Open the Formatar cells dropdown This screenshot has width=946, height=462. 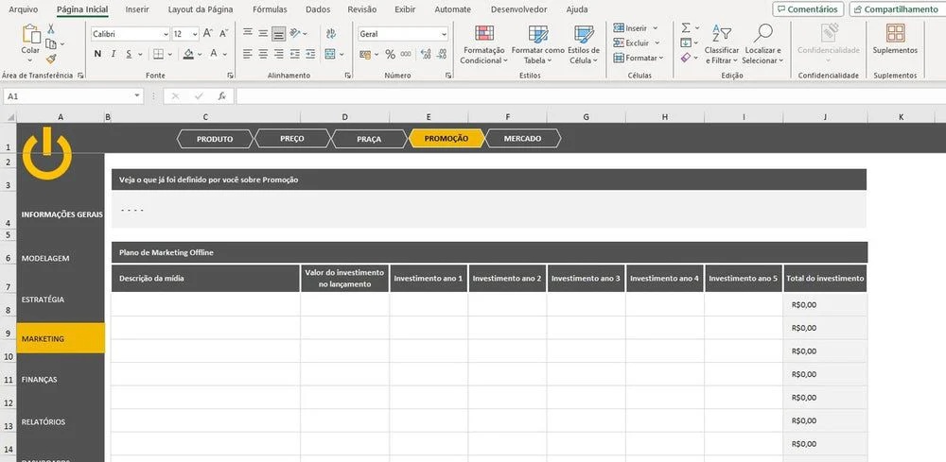coord(638,58)
